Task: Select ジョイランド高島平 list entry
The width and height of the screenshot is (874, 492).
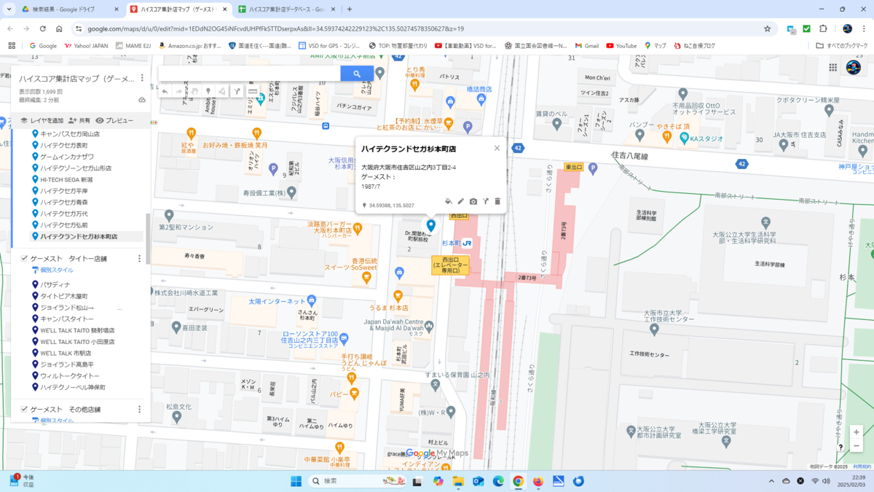Action: click(67, 364)
